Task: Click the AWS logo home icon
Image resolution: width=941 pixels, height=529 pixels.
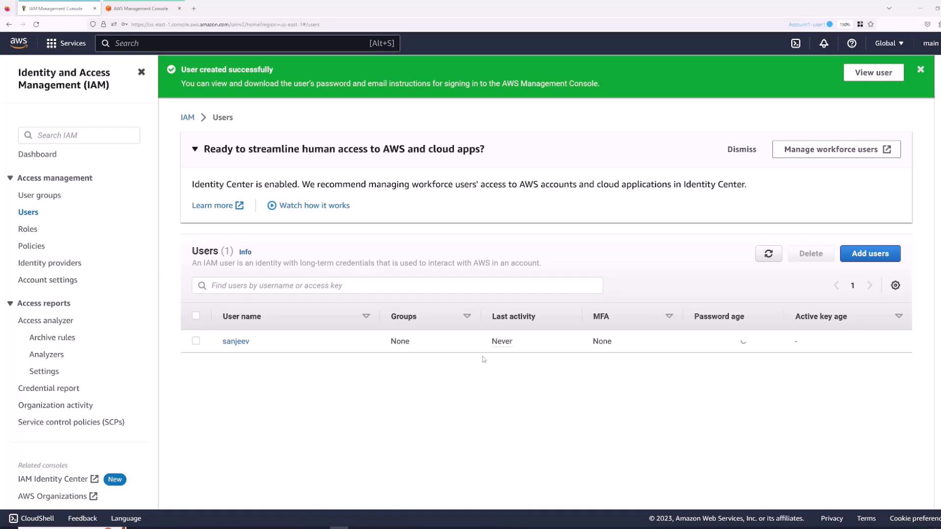Action: pos(19,43)
